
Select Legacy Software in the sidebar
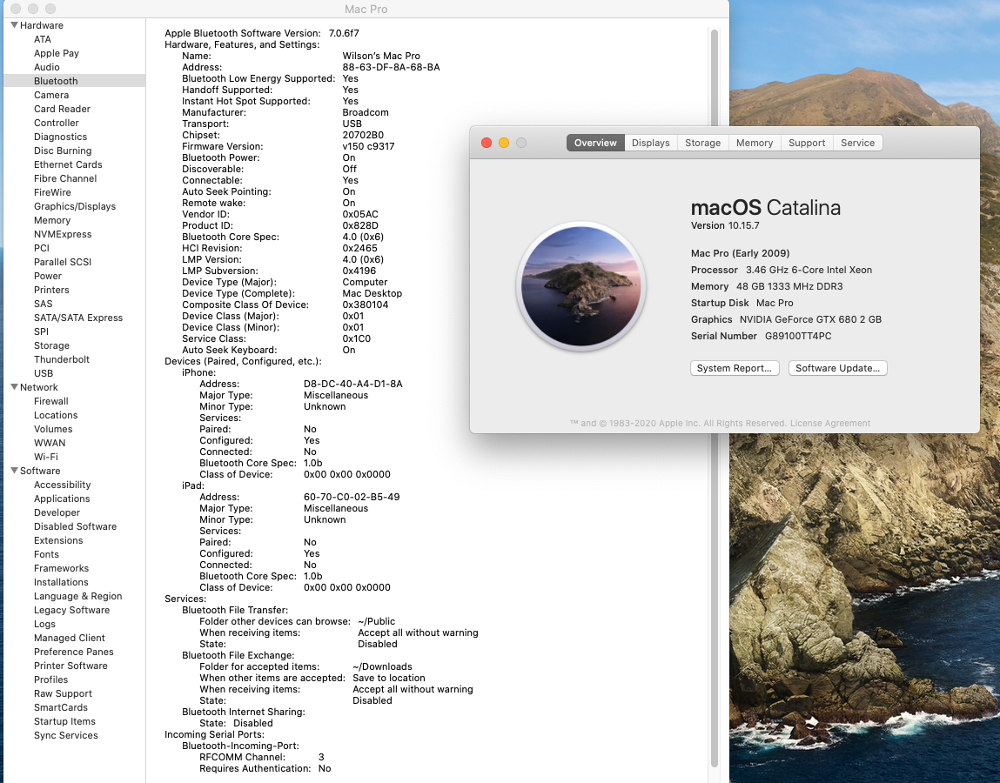coord(71,610)
